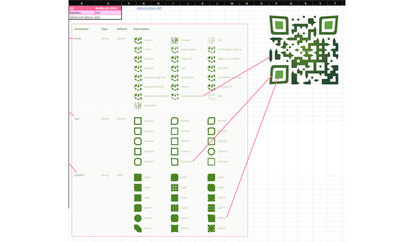Click the frame14 eye shape icon

pos(174,162)
